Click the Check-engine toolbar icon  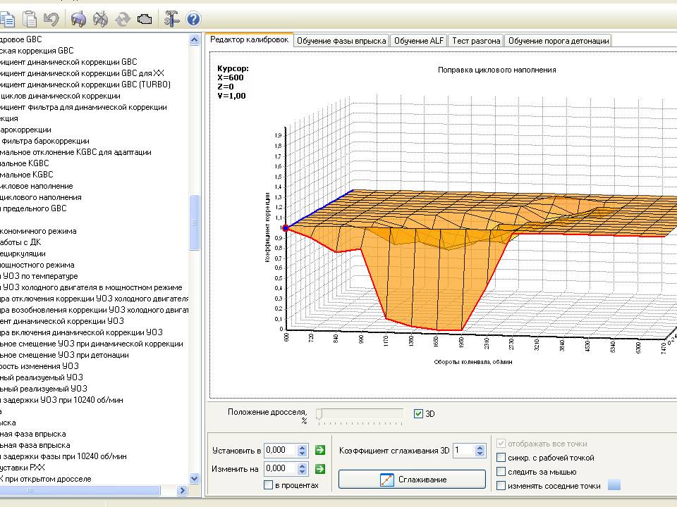[145, 20]
